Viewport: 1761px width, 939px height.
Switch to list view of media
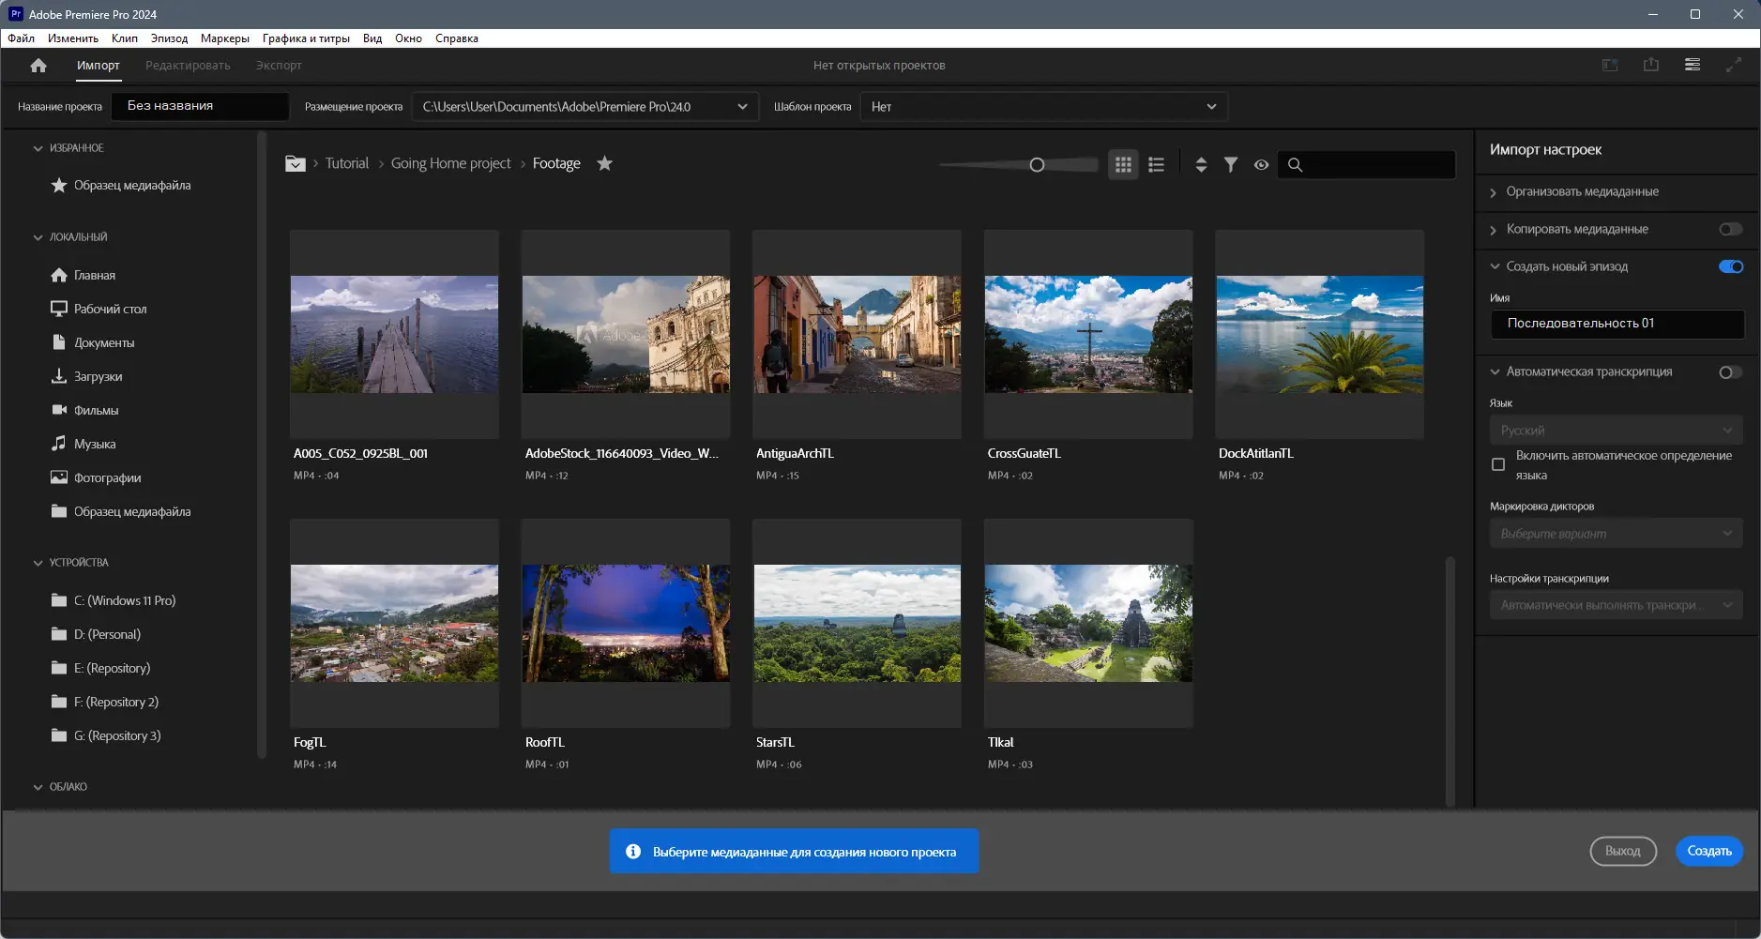(x=1156, y=165)
